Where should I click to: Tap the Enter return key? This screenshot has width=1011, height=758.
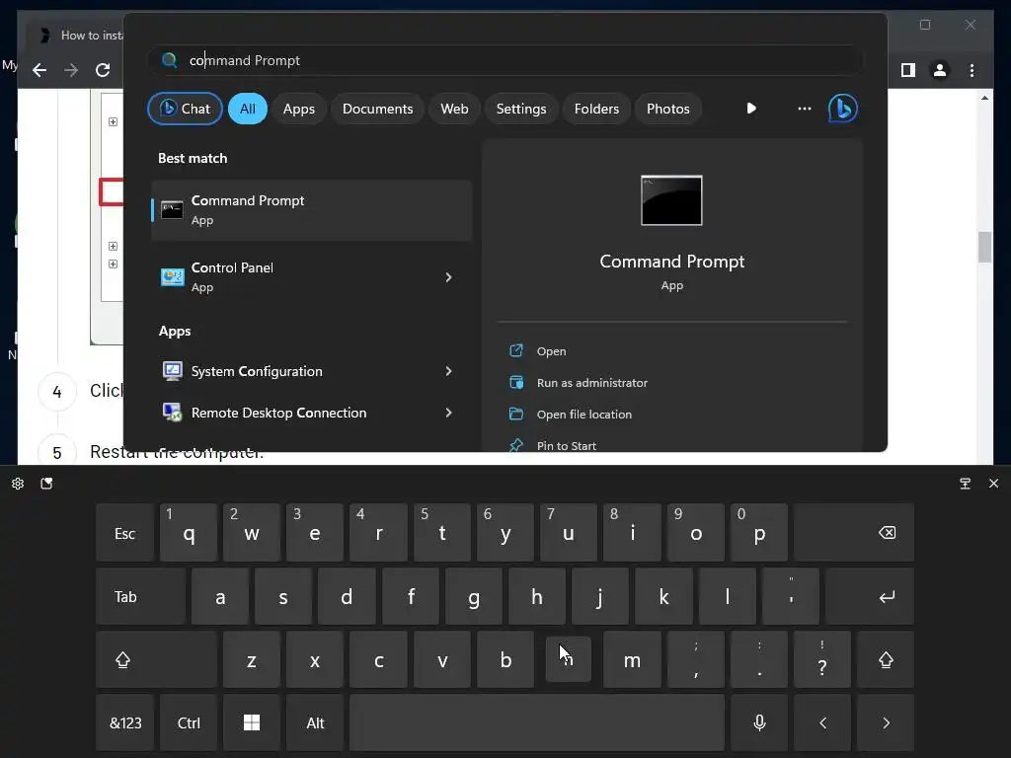tap(869, 597)
